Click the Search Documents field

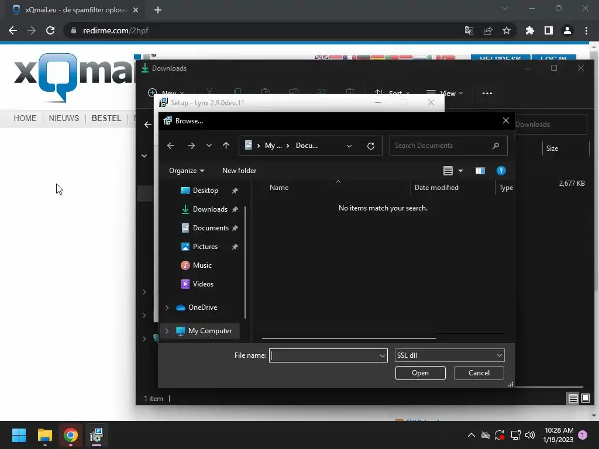[x=448, y=146]
